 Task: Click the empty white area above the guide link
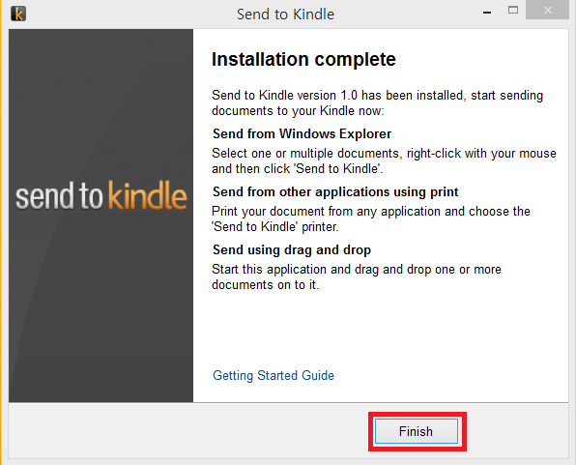tap(381, 329)
